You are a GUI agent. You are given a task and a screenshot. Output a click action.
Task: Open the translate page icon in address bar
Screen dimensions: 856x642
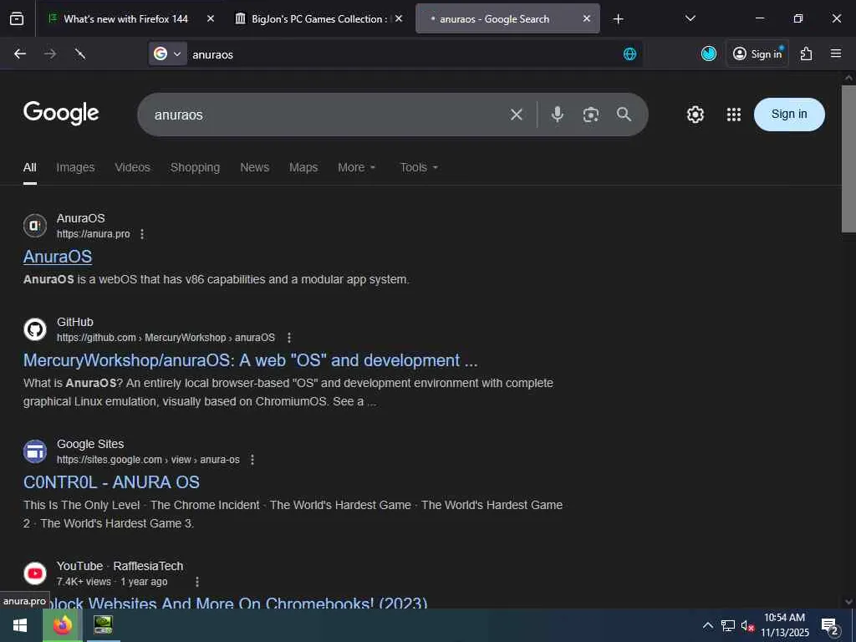[630, 54]
